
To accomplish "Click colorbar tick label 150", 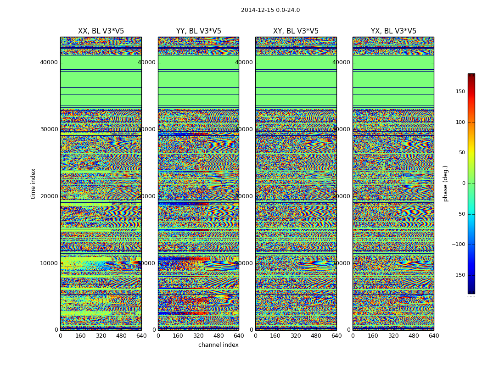I will tap(460, 91).
